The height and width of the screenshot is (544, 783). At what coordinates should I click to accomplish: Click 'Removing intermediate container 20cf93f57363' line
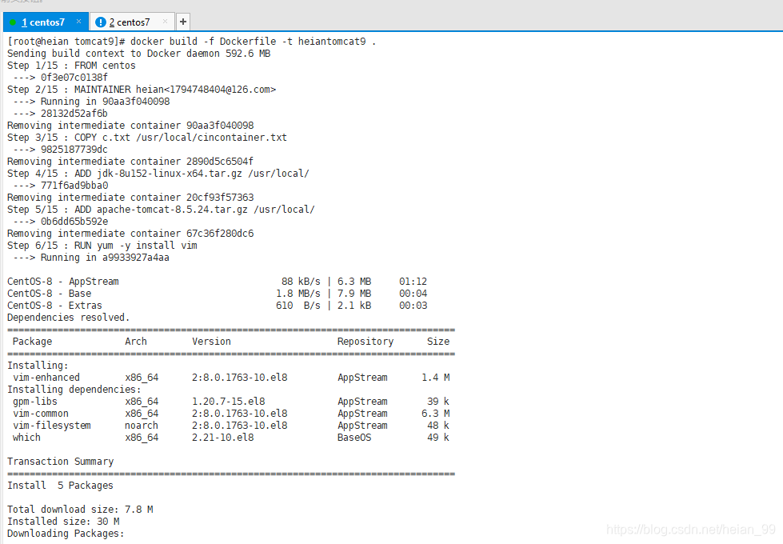[x=130, y=198]
